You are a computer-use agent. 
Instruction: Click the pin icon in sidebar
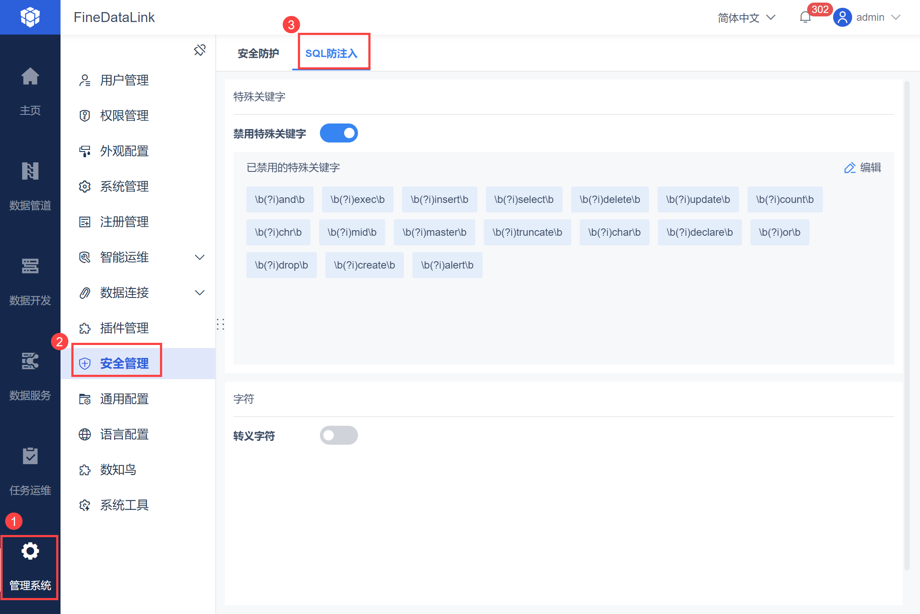point(199,51)
